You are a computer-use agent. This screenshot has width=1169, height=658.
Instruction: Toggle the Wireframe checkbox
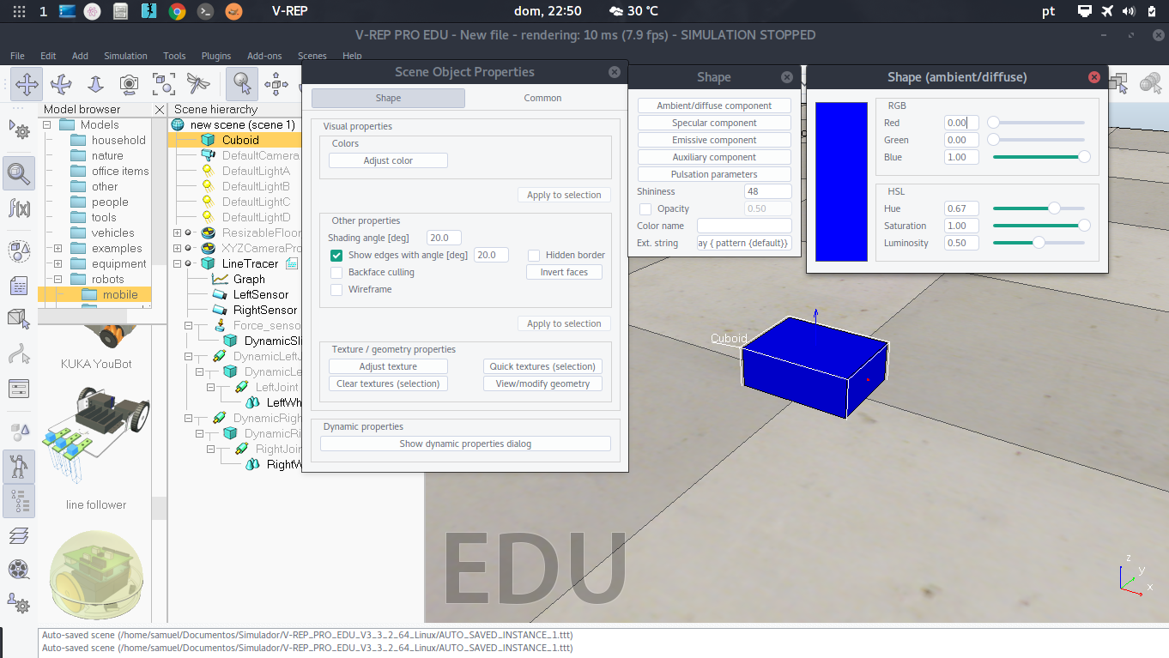click(336, 289)
